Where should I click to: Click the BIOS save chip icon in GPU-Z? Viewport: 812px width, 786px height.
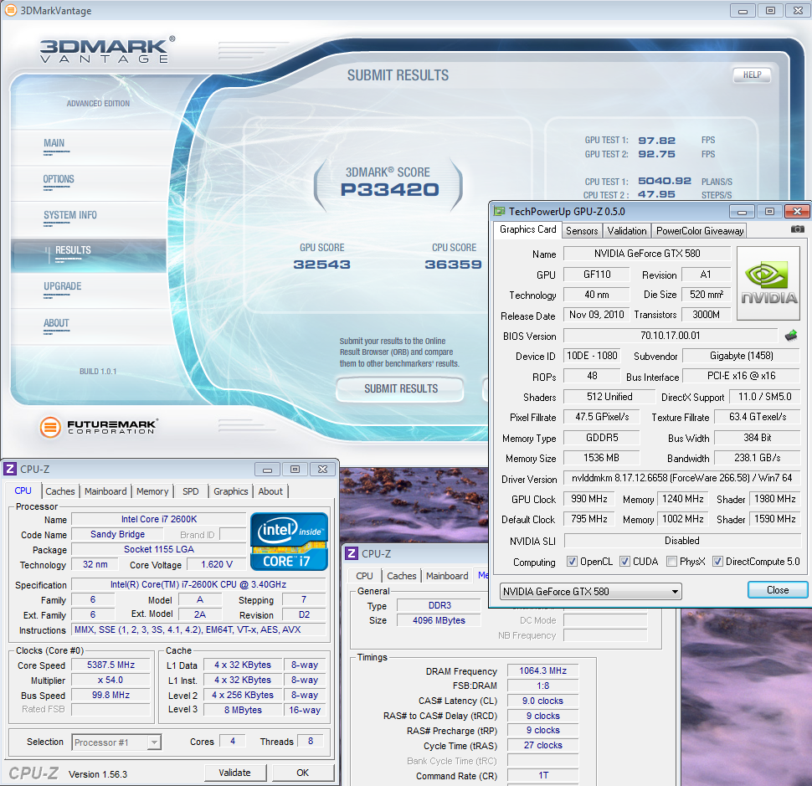coord(791,336)
